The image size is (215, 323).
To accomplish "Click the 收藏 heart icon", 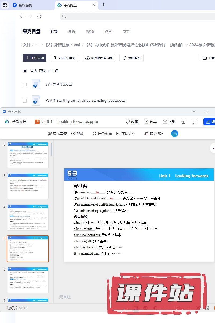I will click(x=128, y=122).
